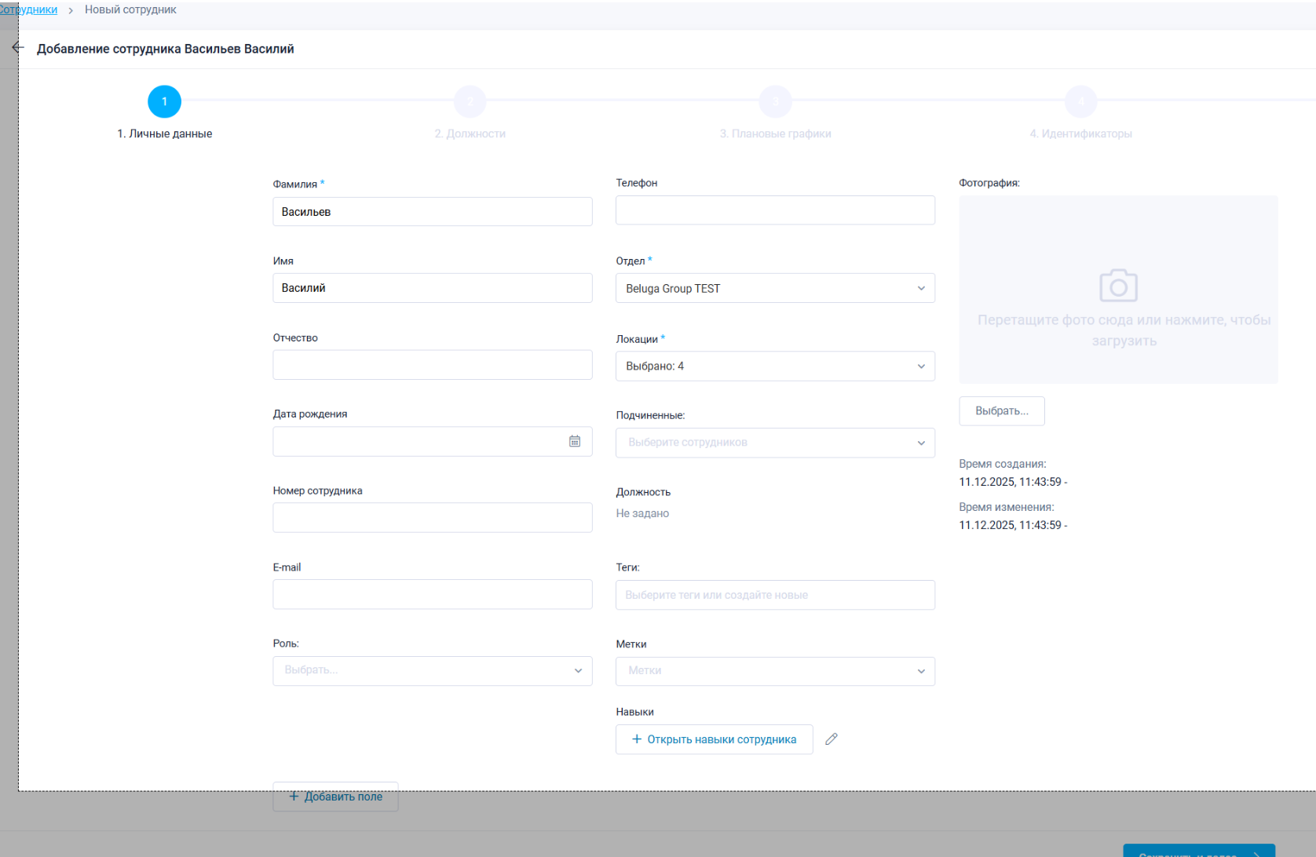Focus the E-mail input field
The height and width of the screenshot is (857, 1316).
432,595
